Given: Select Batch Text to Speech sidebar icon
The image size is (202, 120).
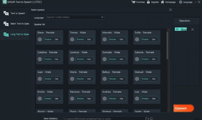Looking at the screenshot, I should 6,24.
